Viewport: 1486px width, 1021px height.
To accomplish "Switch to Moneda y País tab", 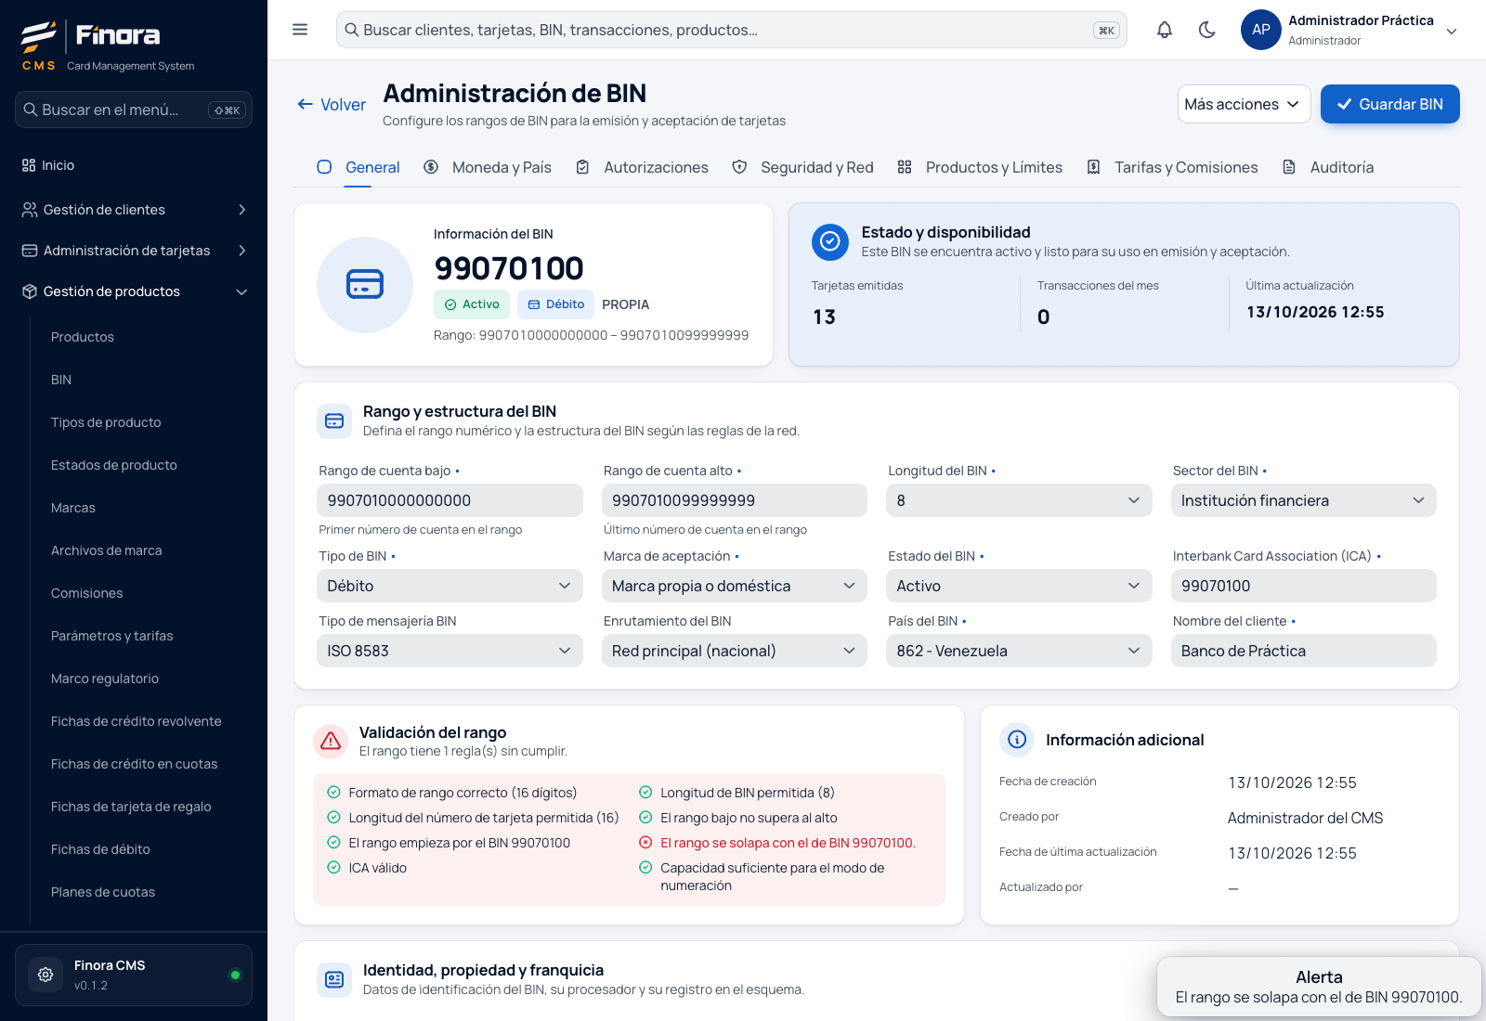I will click(488, 167).
